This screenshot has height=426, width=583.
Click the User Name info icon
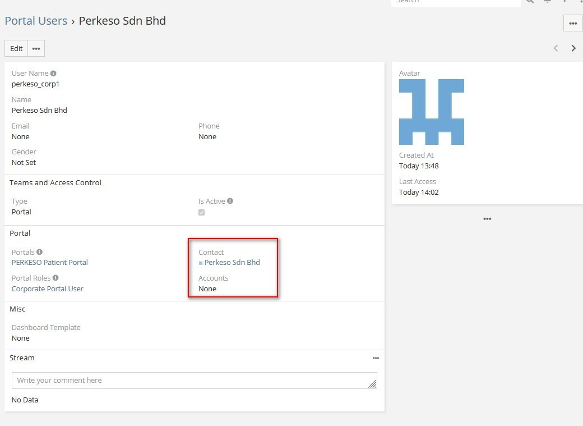click(53, 74)
